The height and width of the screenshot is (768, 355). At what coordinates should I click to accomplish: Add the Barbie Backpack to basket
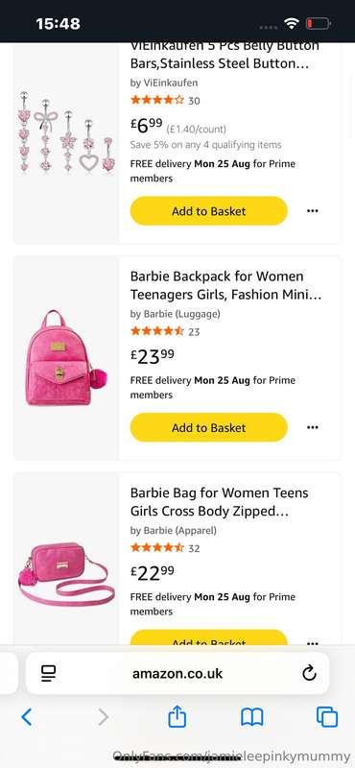tap(208, 427)
